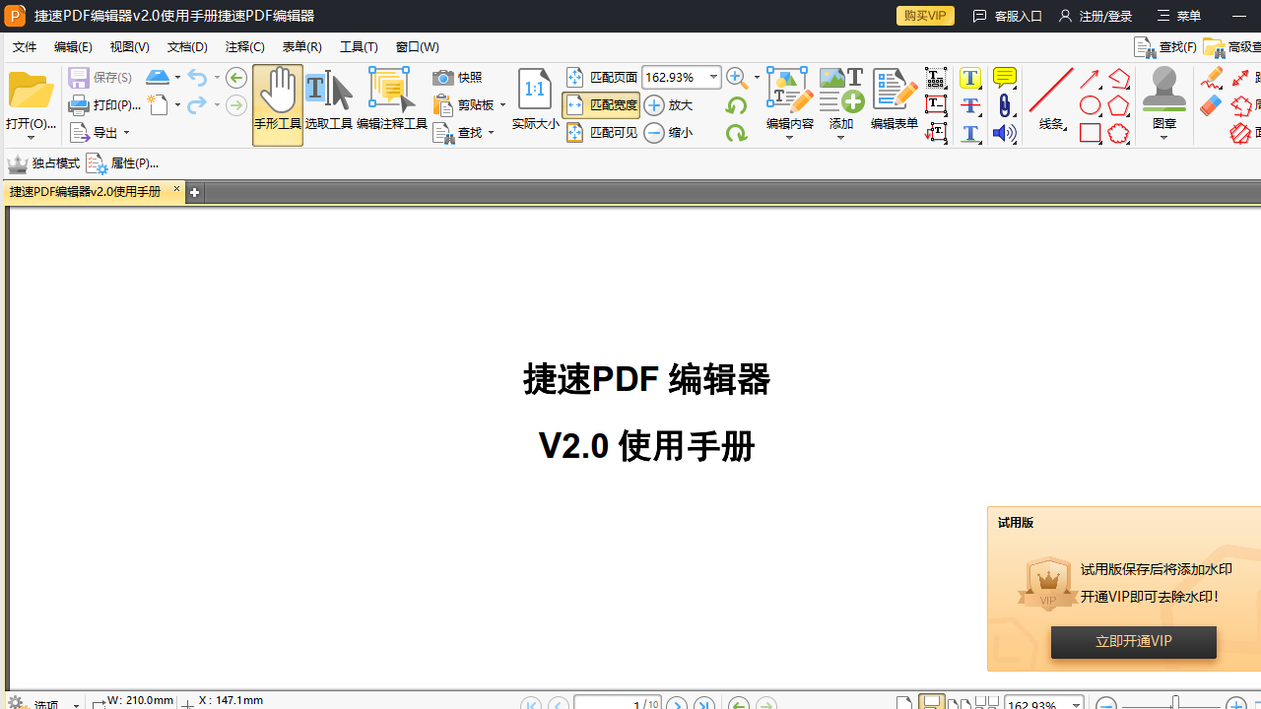The width and height of the screenshot is (1261, 709).
Task: Select the eraser annotation tool
Action: coord(1211,105)
